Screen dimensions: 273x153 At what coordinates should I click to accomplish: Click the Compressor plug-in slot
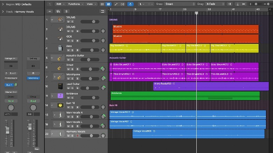point(11,78)
